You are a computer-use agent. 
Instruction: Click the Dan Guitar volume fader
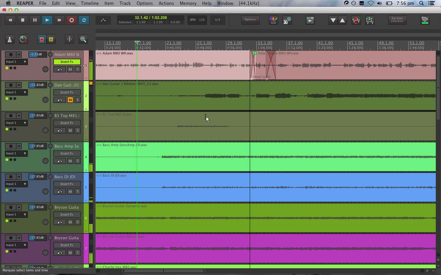[x=36, y=85]
